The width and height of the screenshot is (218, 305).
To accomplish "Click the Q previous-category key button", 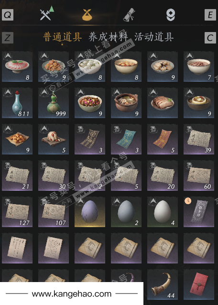I will pos(8,15).
